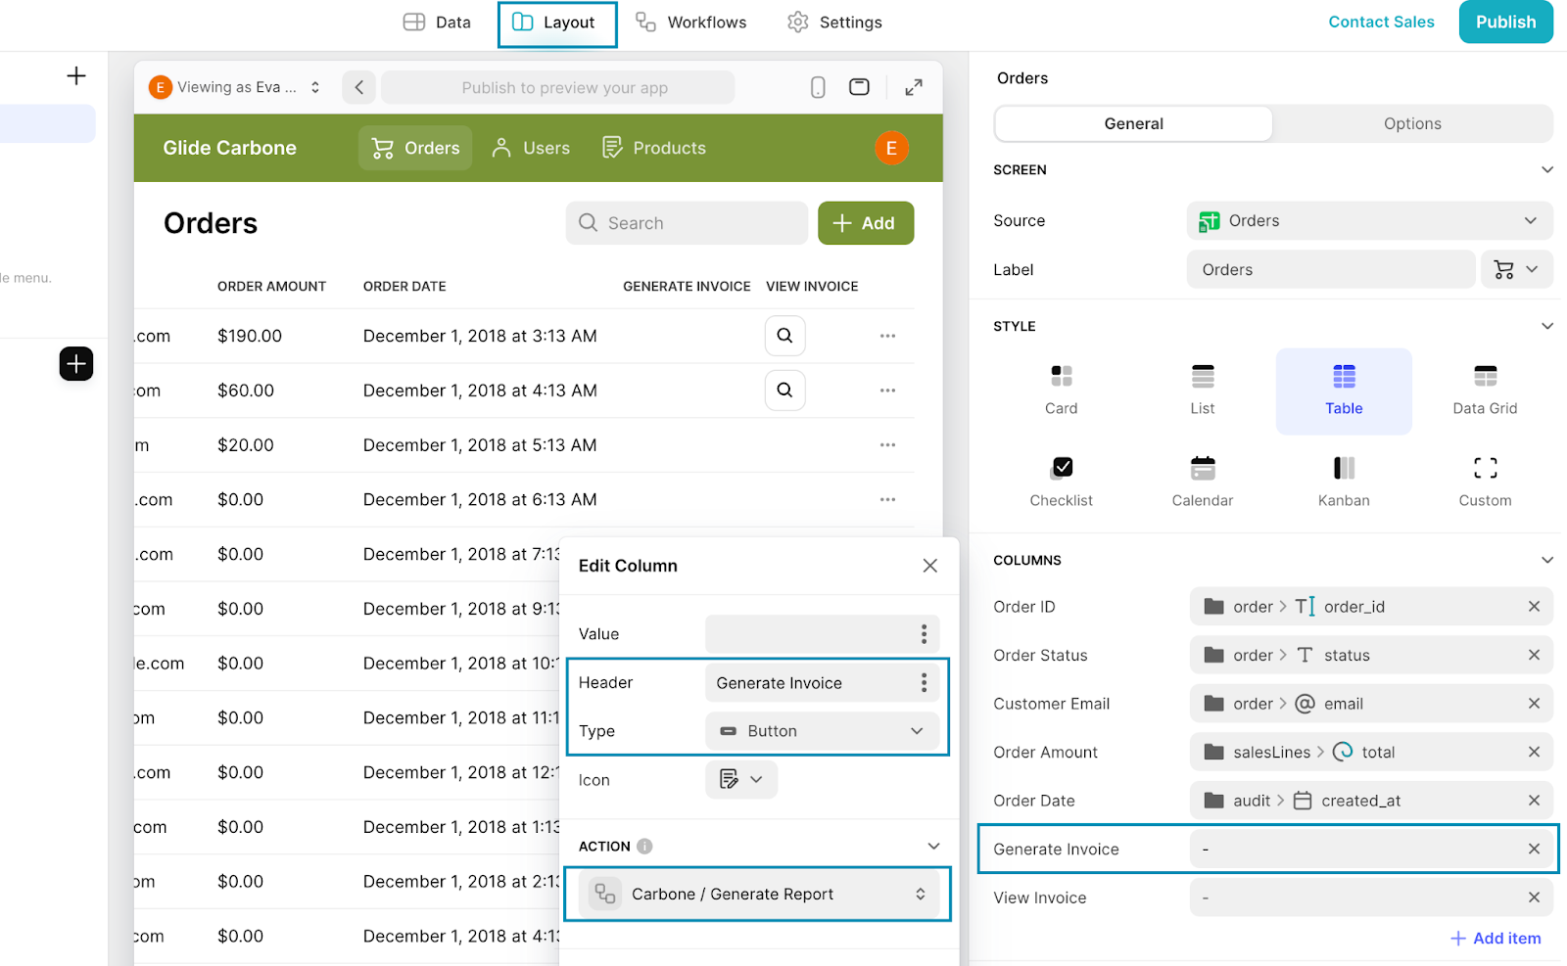The height and width of the screenshot is (966, 1567).
Task: Select the Options tab in Orders panel
Action: point(1412,123)
